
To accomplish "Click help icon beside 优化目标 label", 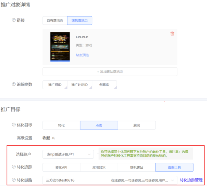I will (14, 125).
